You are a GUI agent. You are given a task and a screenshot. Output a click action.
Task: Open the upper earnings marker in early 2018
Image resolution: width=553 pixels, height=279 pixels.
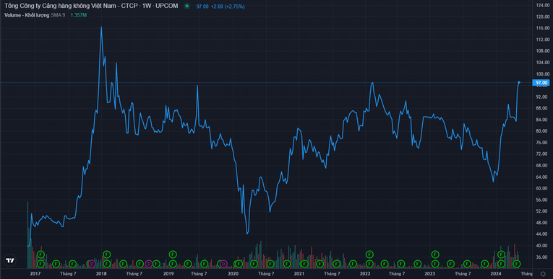tap(107, 254)
